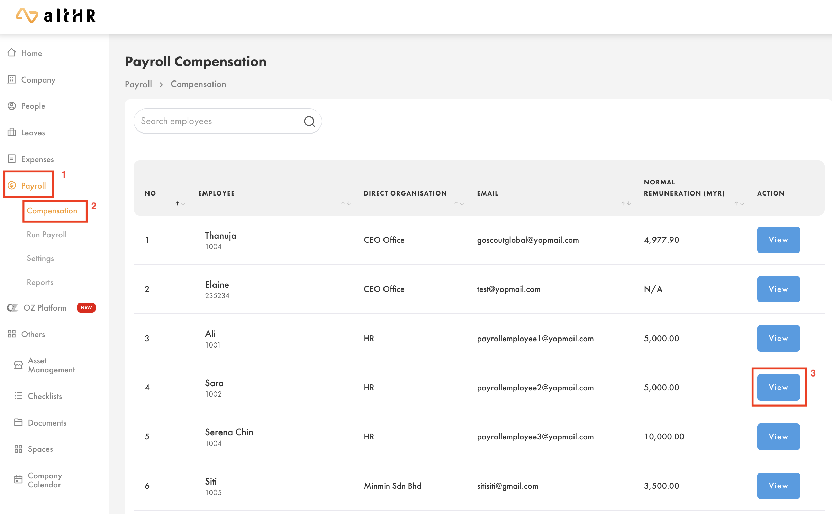Viewport: 832px width, 514px height.
Task: Open the Company section icon
Action: coord(12,79)
